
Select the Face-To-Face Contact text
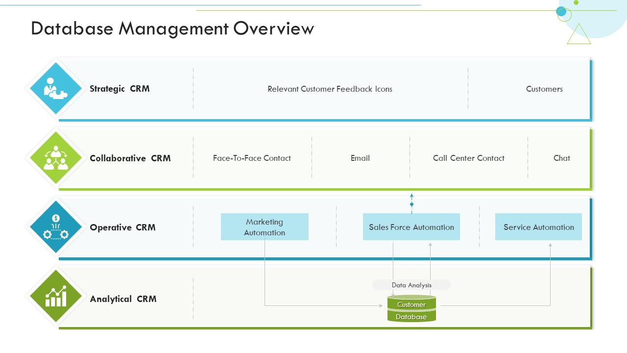coord(252,158)
